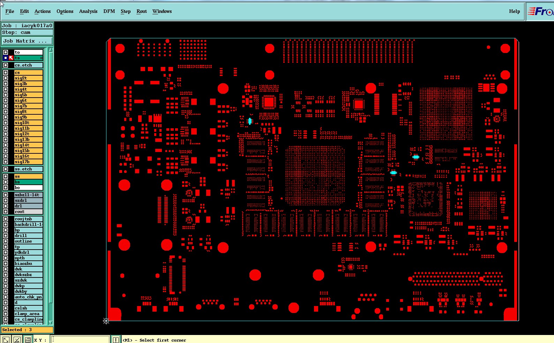Click the red arrow icon on ts layer row
Image resolution: width=554 pixels, height=343 pixels.
11,58
